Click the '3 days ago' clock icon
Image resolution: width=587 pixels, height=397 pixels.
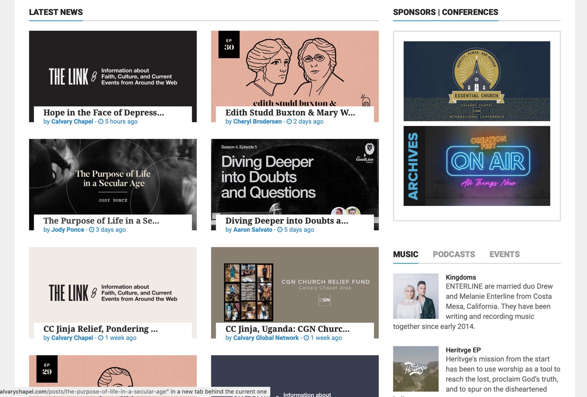[x=92, y=230]
